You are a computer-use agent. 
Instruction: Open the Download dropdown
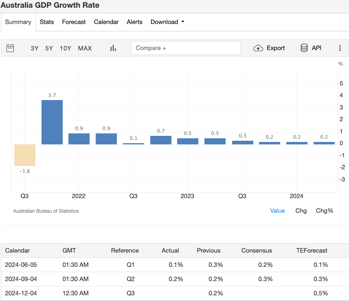pos(167,22)
